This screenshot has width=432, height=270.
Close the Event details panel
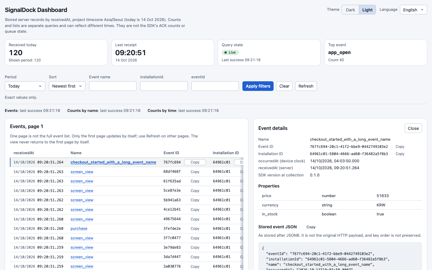[413, 128]
